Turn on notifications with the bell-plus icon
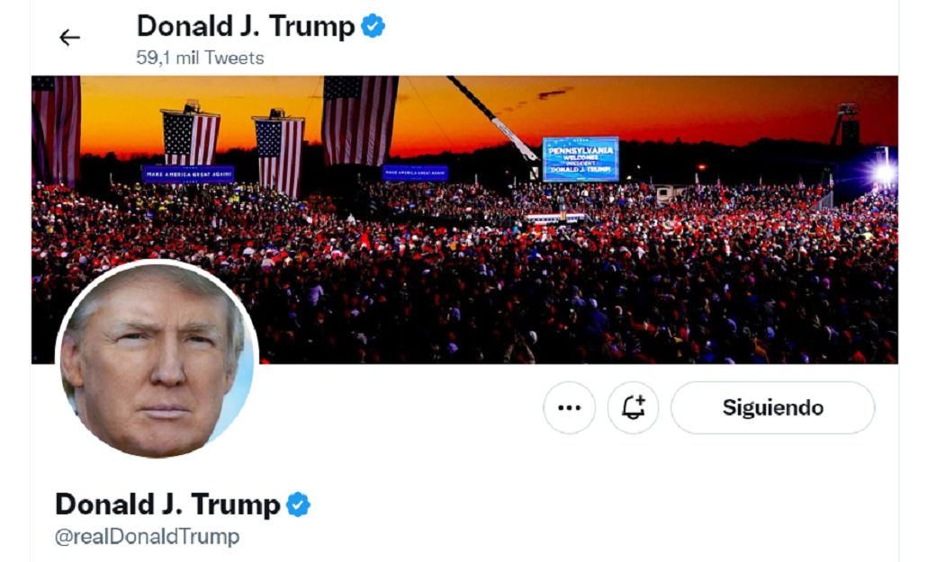The image size is (927, 562). coord(634,407)
